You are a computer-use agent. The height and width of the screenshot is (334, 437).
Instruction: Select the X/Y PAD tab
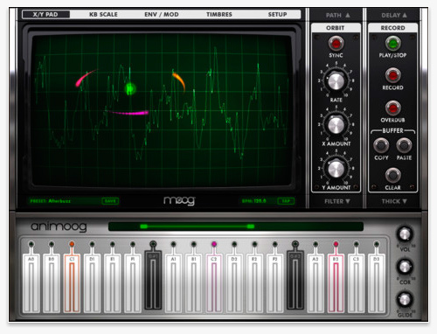click(45, 14)
